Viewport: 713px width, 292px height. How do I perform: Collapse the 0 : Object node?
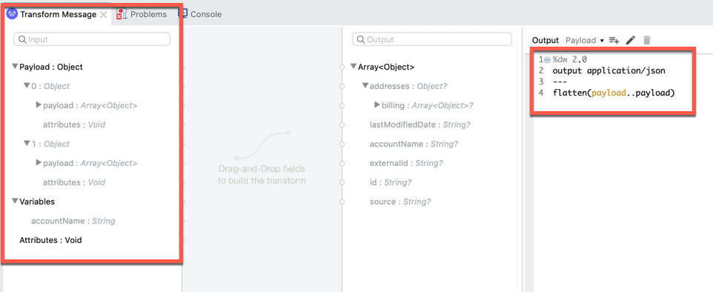tap(27, 86)
